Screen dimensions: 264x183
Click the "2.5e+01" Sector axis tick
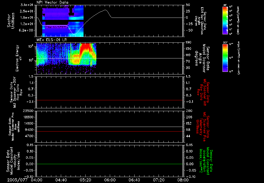tap(27, 11)
